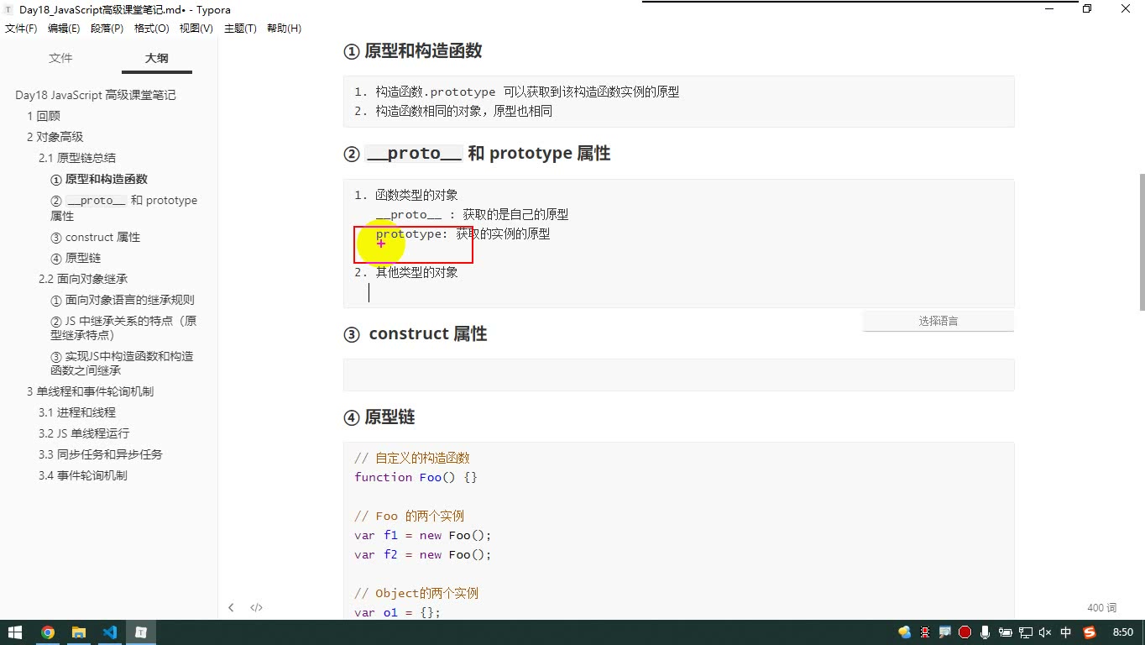Screen dimensions: 1145x645
Task: Jump to outline item 2.2 面向对象继承
Action: pos(83,279)
